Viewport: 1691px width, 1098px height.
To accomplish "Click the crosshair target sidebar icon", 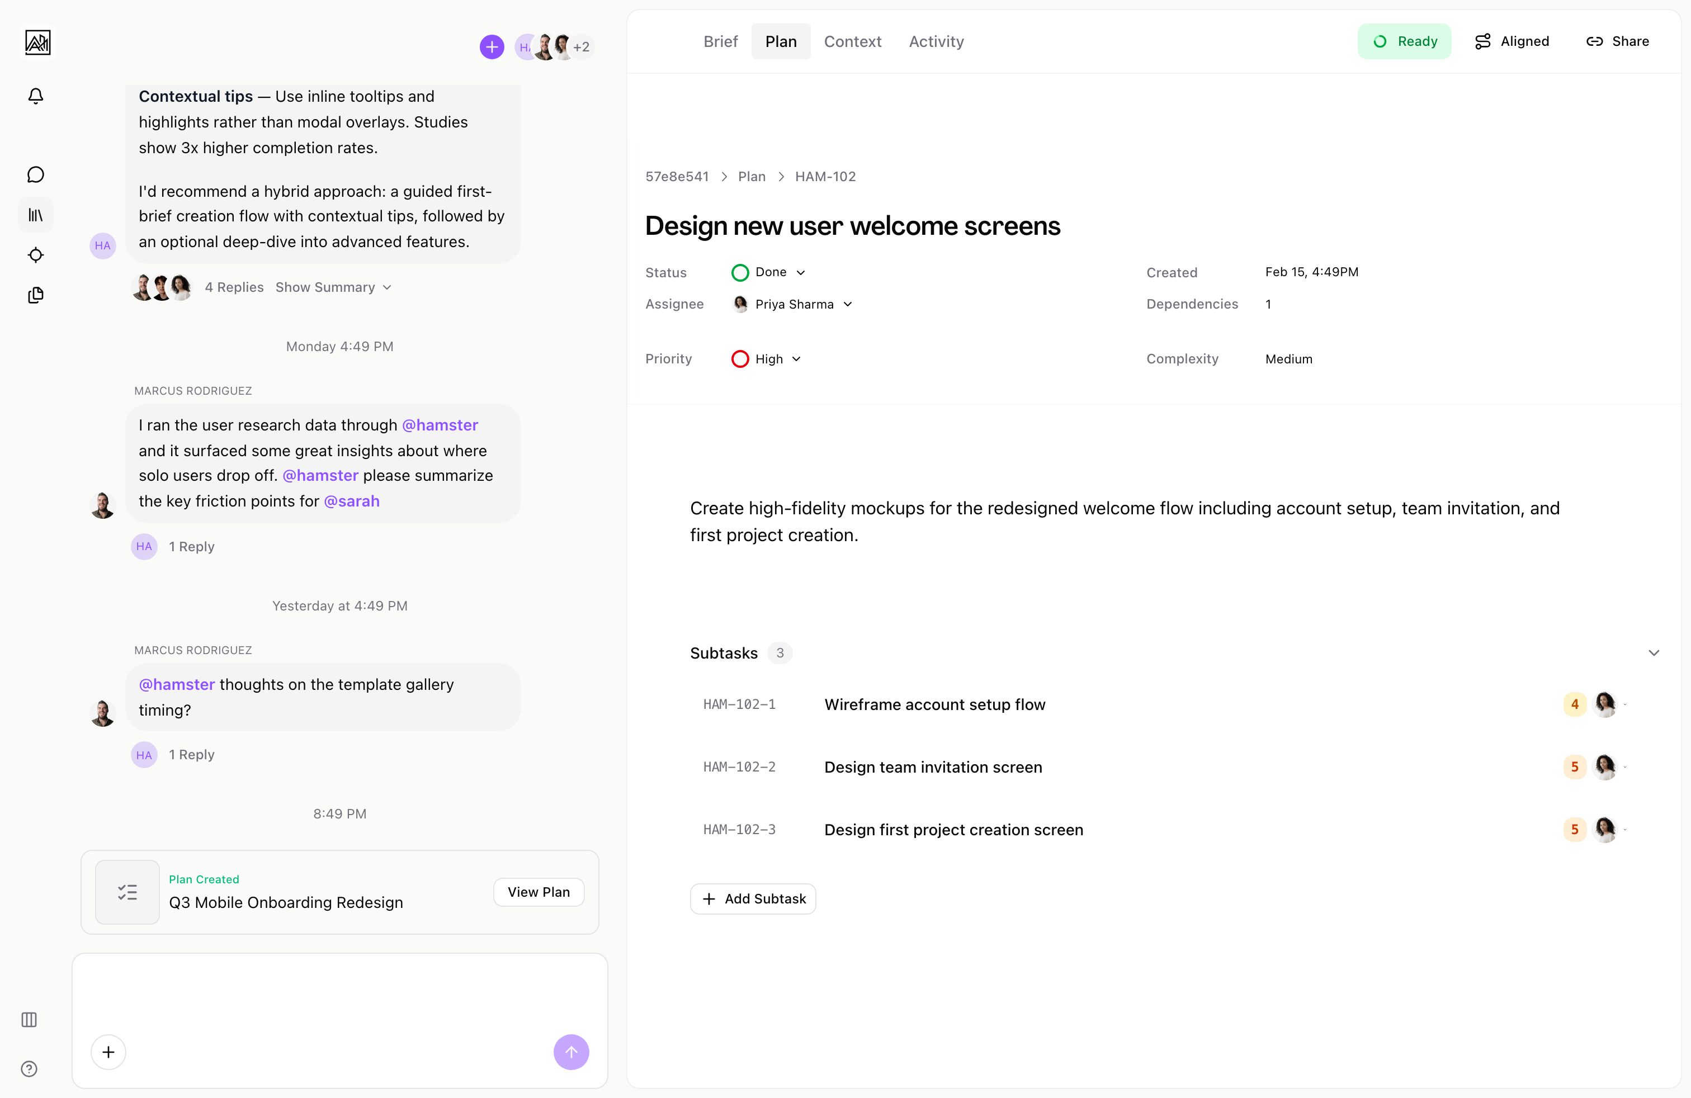I will (36, 255).
